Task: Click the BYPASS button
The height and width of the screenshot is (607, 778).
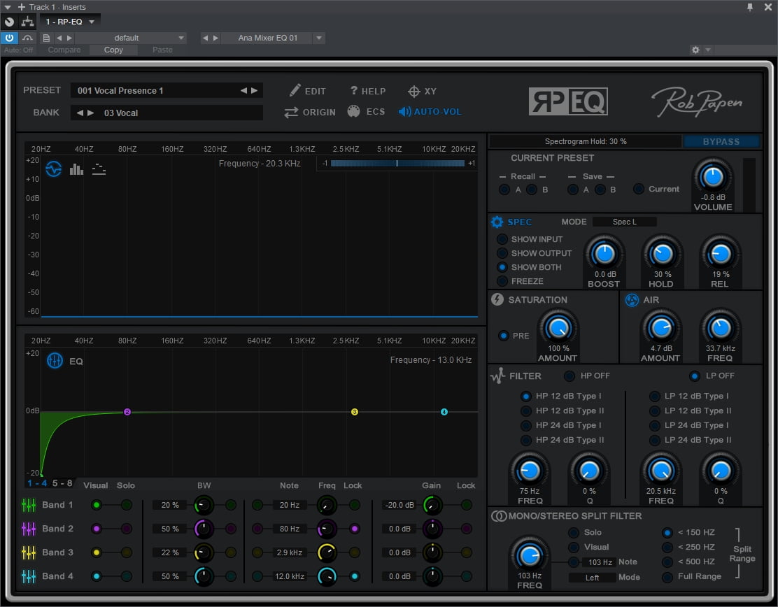Action: tap(721, 142)
